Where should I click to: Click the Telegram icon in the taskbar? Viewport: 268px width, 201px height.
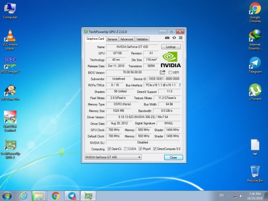[72, 196]
